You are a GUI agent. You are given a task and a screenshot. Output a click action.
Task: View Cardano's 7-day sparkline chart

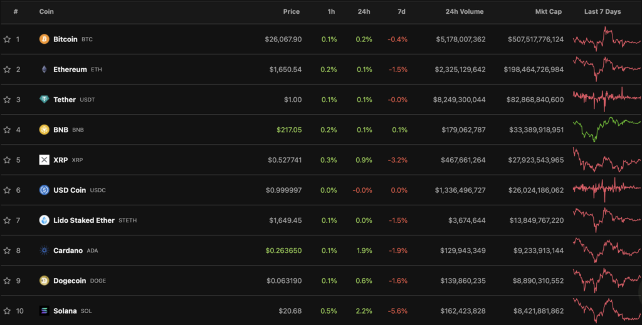click(x=607, y=250)
